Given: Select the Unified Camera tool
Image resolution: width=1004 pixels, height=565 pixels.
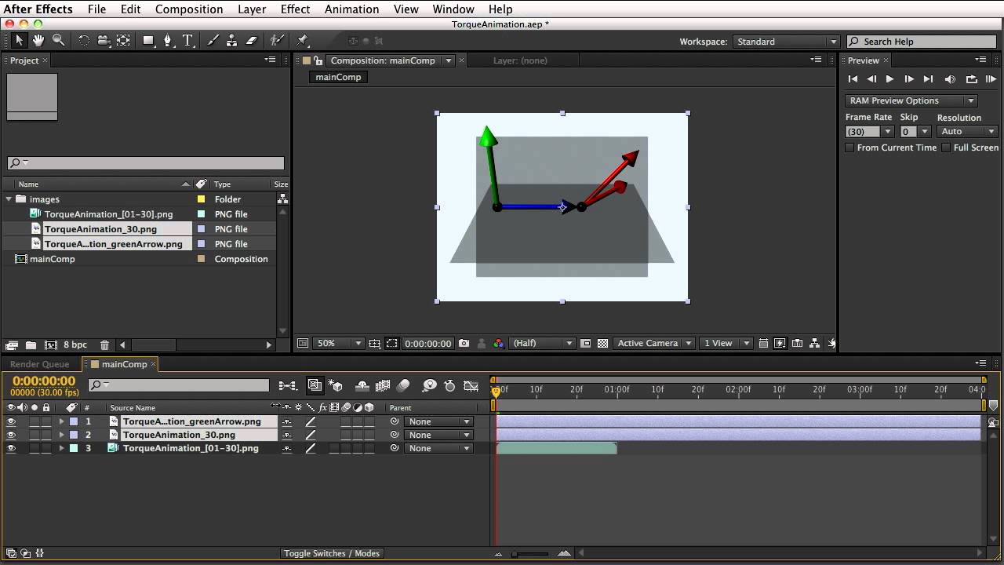Looking at the screenshot, I should click(x=103, y=41).
